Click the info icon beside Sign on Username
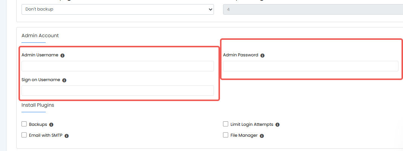Screen dimensions: 403x151 tap(64, 80)
